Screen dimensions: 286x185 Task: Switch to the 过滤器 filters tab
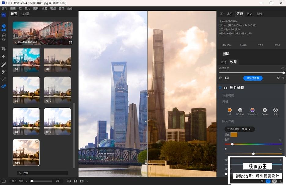[26, 14]
